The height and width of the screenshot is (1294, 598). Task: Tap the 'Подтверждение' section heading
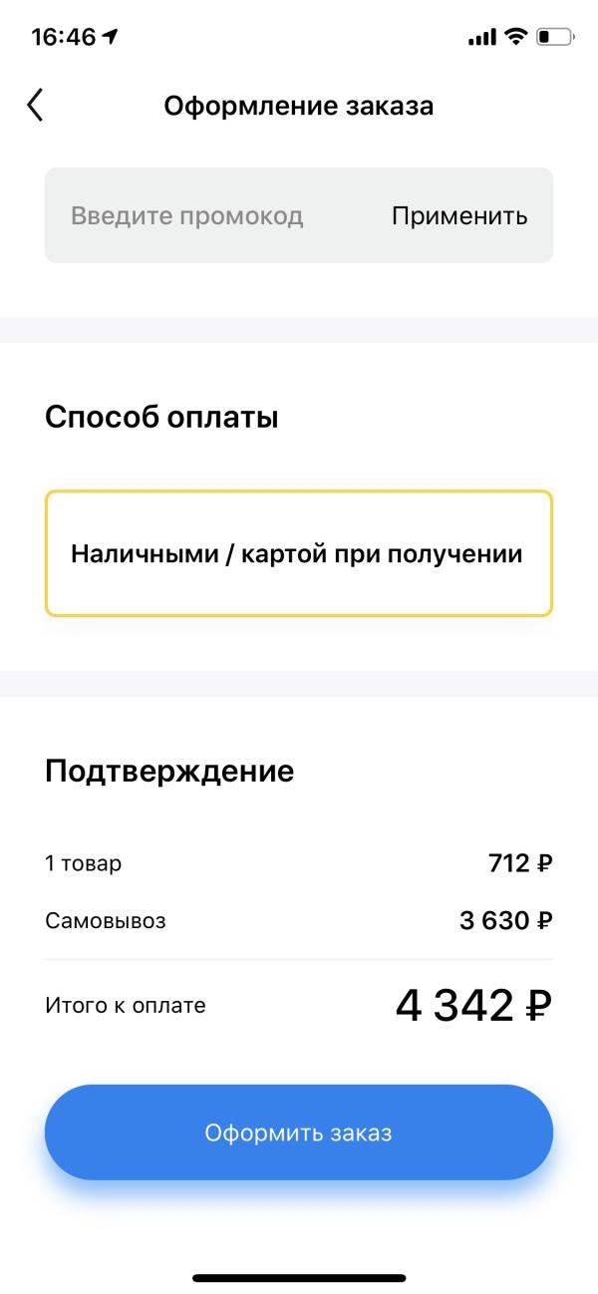[x=169, y=771]
